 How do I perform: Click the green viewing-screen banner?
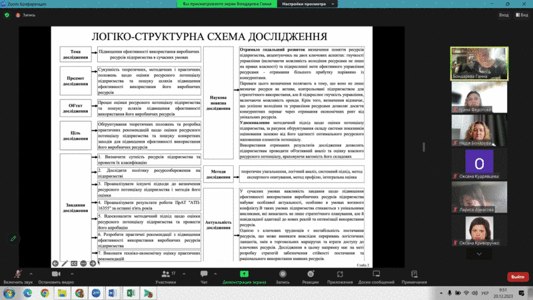227,4
